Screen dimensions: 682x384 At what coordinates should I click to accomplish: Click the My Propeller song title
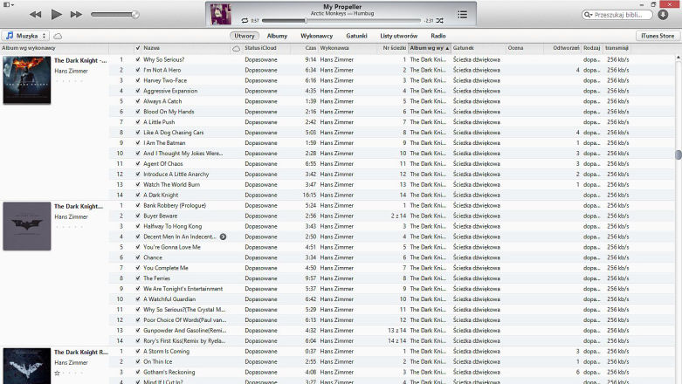point(342,6)
